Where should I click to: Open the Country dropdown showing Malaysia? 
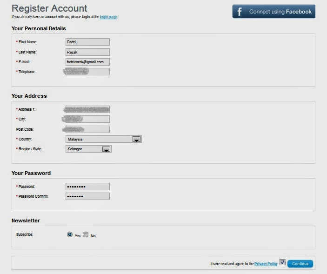tap(104, 139)
